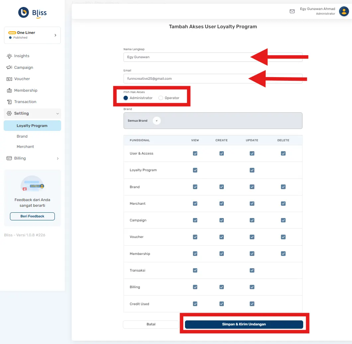The height and width of the screenshot is (344, 352).
Task: Collapse the Setting menu chevron
Action: coord(57,113)
